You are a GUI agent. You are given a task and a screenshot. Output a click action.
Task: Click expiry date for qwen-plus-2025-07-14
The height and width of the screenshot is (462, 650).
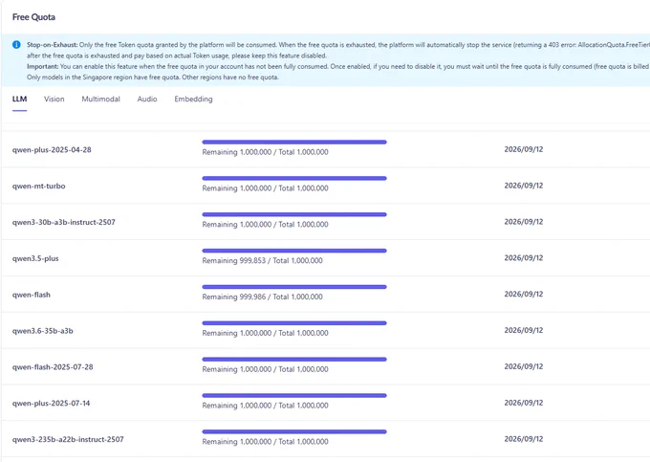click(524, 403)
